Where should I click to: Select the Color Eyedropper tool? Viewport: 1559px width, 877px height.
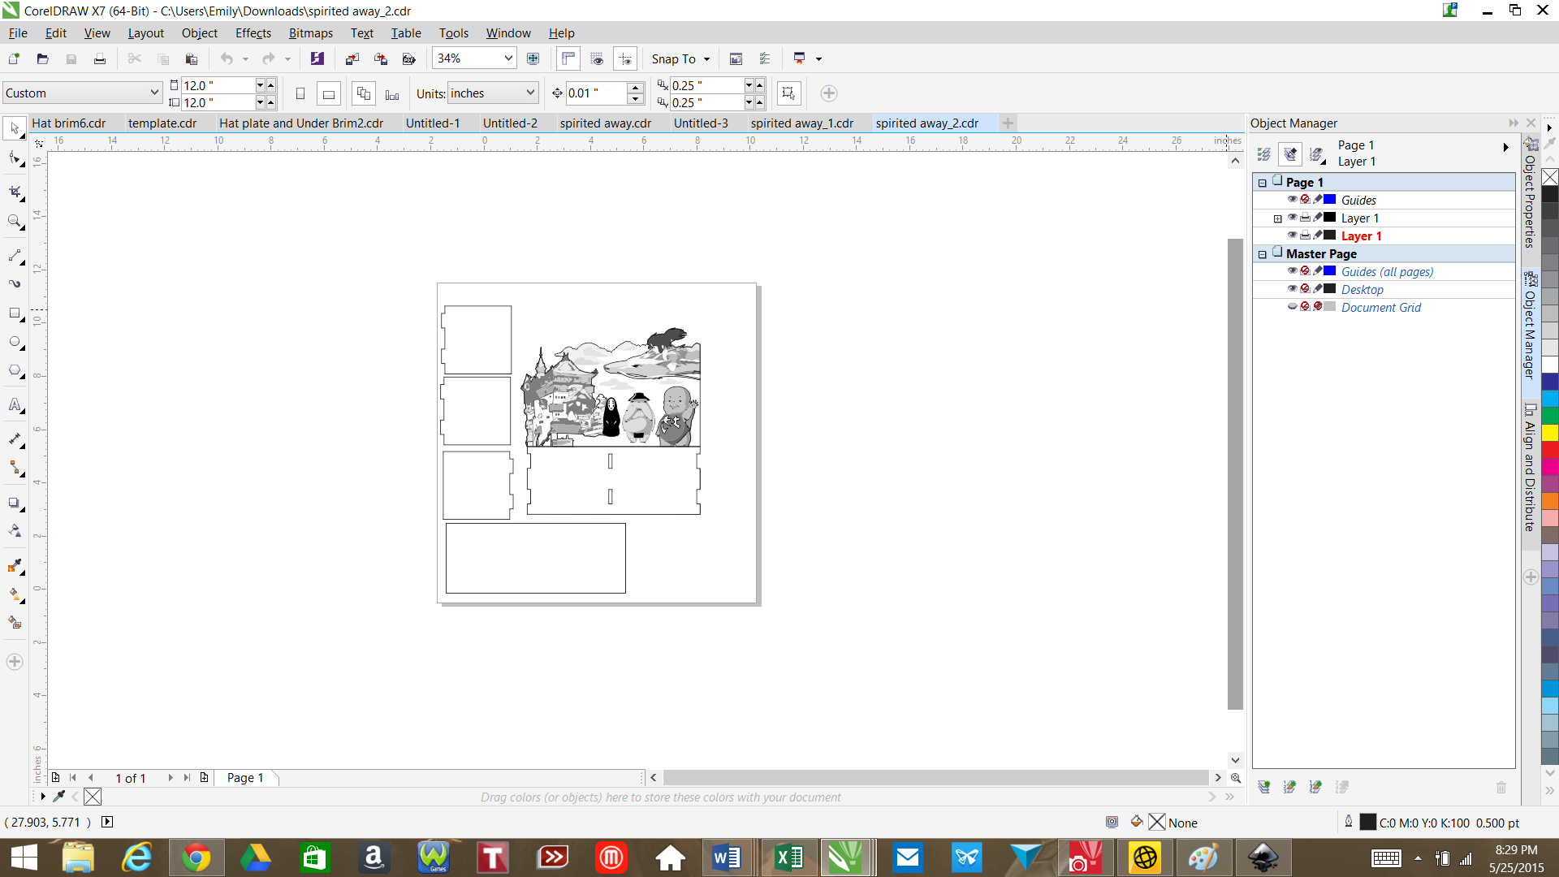point(15,566)
